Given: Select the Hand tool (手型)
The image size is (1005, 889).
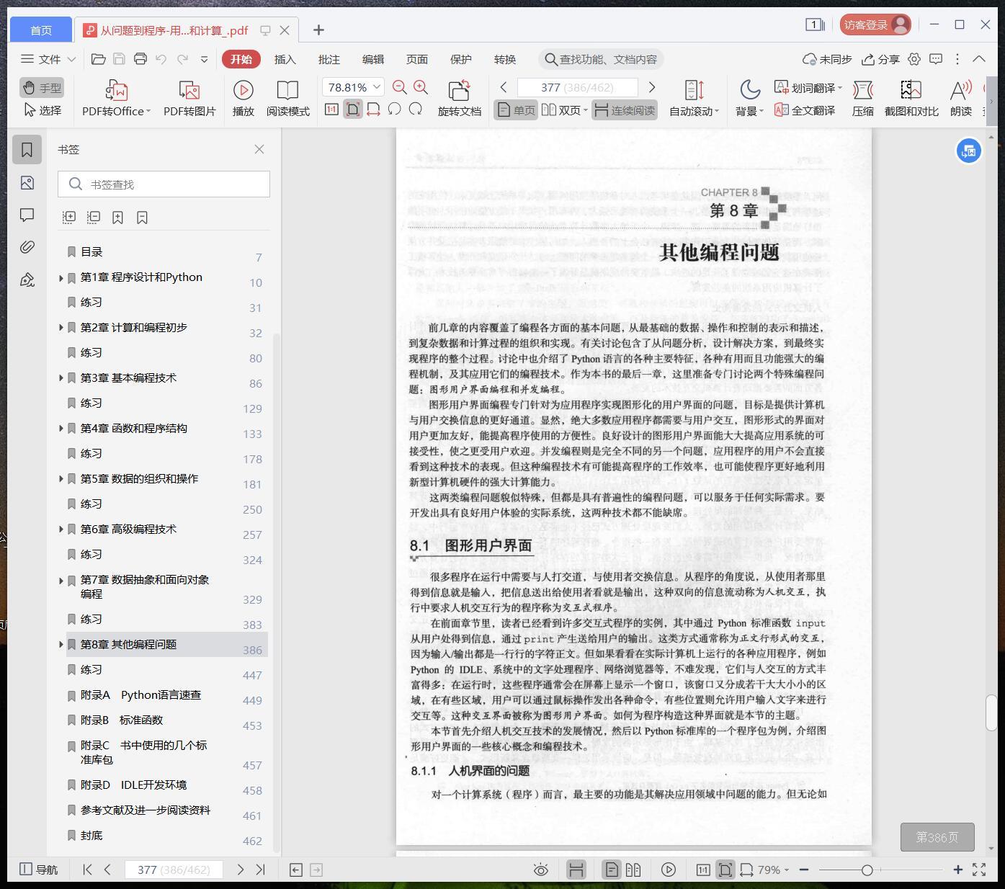Looking at the screenshot, I should click(42, 88).
